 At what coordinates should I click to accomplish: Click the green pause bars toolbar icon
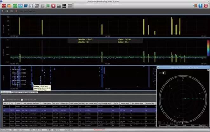(48, 6)
